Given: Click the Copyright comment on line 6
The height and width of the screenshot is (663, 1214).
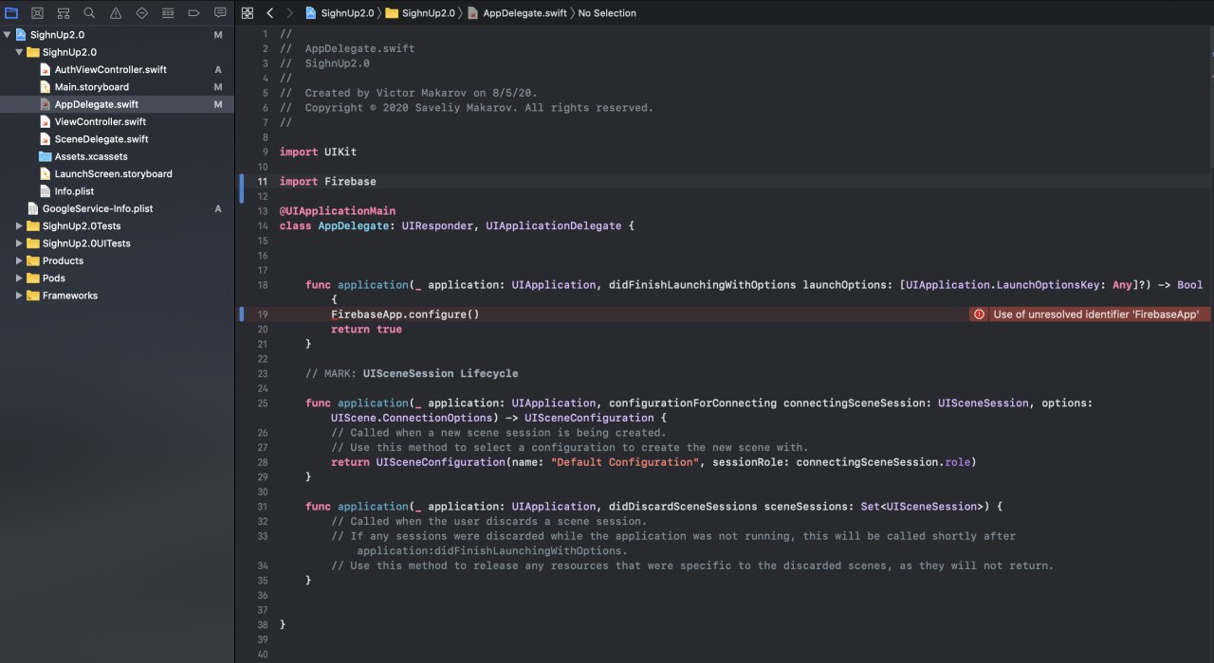Looking at the screenshot, I should point(467,108).
